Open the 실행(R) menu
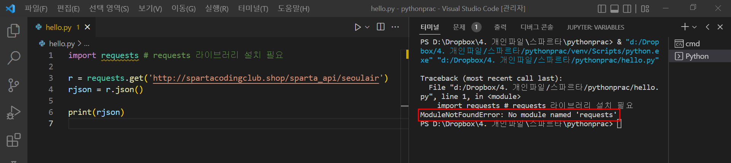The image size is (731, 163). pos(217,8)
